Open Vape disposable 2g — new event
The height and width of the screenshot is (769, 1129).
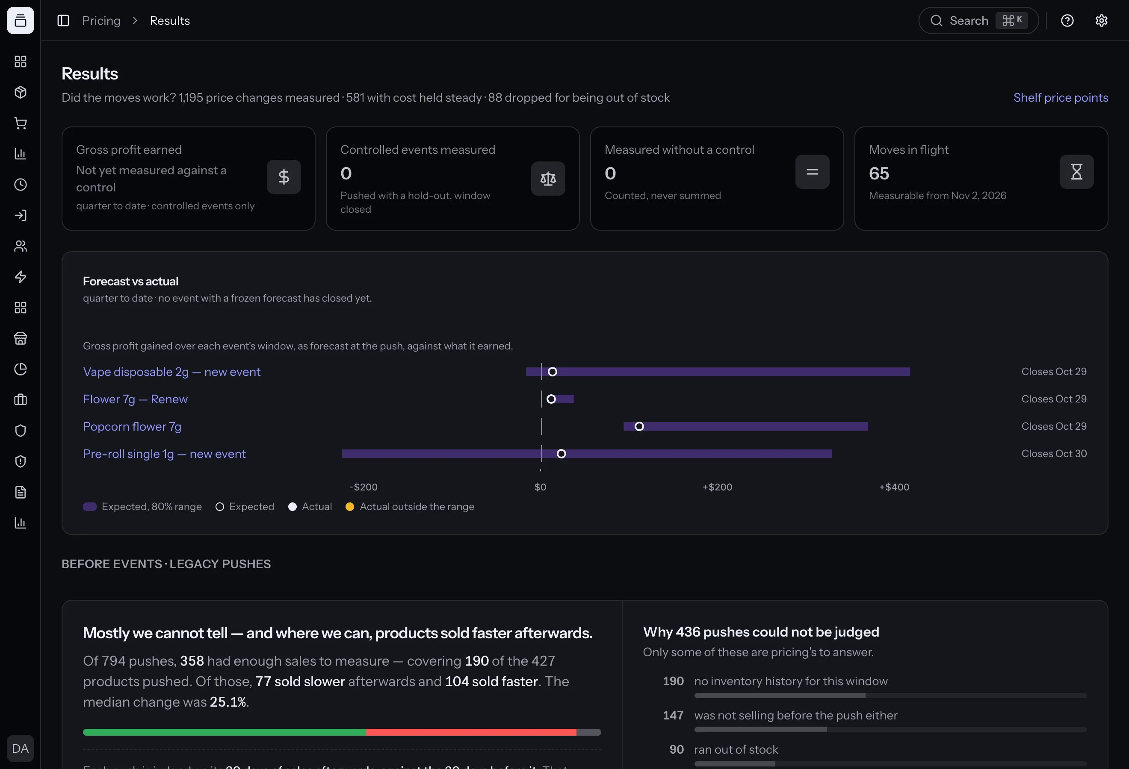coord(171,372)
